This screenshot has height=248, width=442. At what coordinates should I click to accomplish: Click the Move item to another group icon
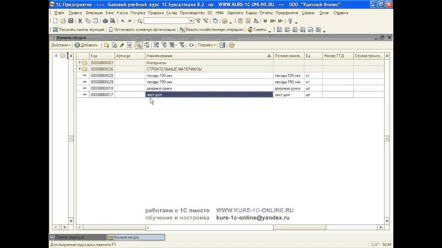pos(147,45)
